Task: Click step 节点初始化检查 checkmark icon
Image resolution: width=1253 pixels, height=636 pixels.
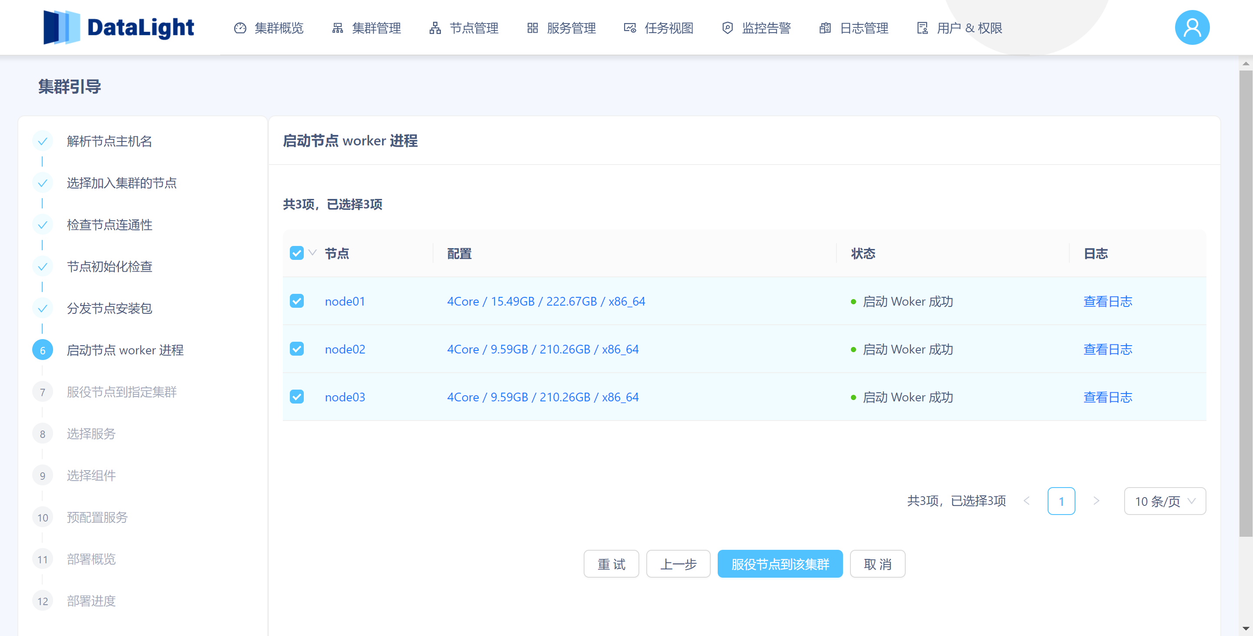Action: [42, 267]
